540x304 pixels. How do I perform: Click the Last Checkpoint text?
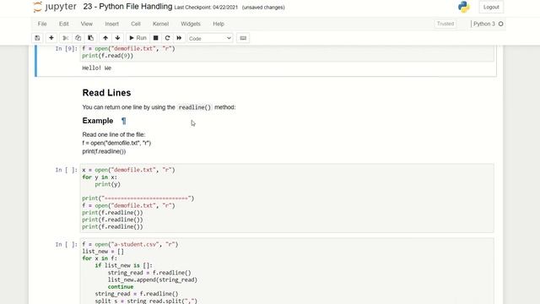point(206,8)
